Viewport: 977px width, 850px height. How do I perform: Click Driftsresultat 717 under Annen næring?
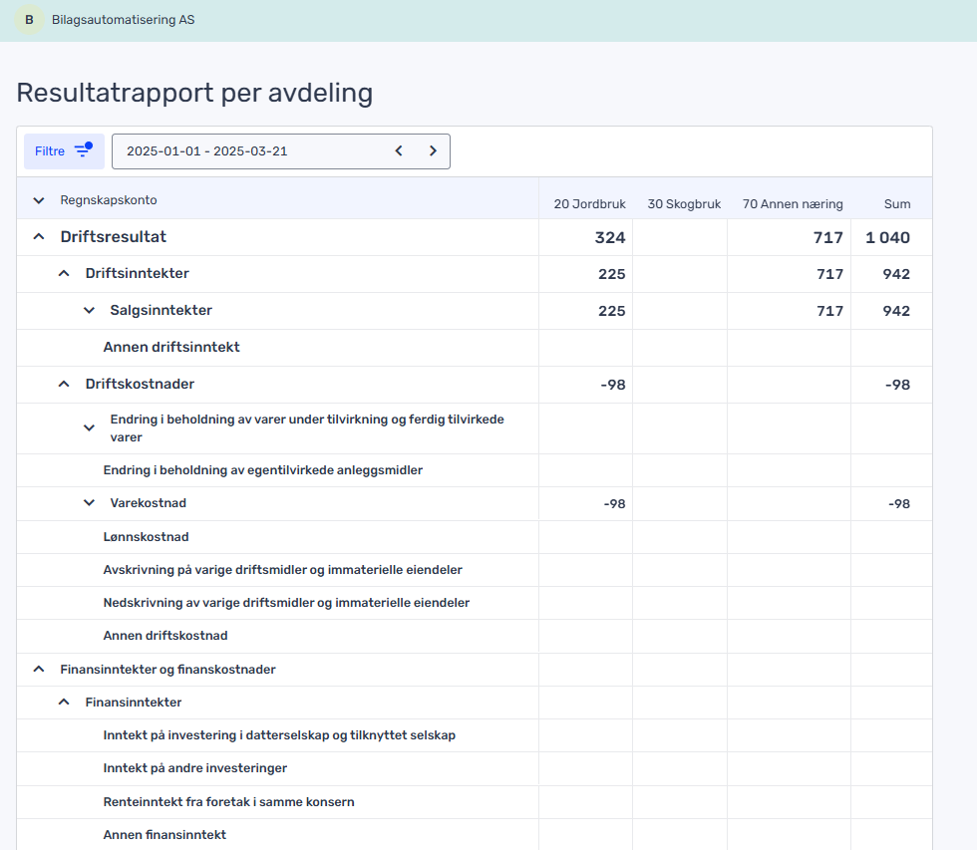pyautogui.click(x=828, y=238)
